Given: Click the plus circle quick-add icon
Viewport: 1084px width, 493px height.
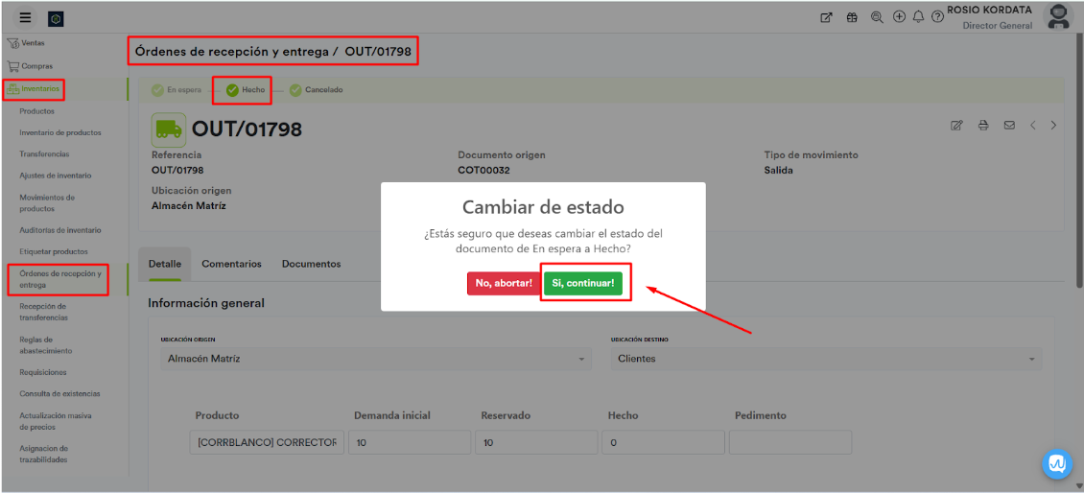Looking at the screenshot, I should point(899,17).
